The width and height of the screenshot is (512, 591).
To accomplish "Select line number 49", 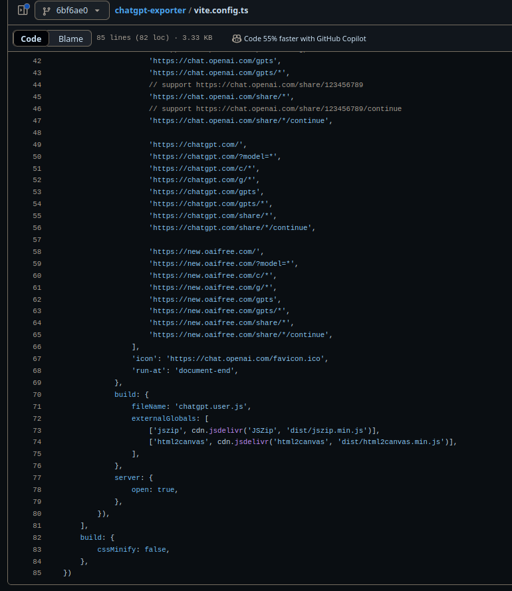I will (37, 145).
